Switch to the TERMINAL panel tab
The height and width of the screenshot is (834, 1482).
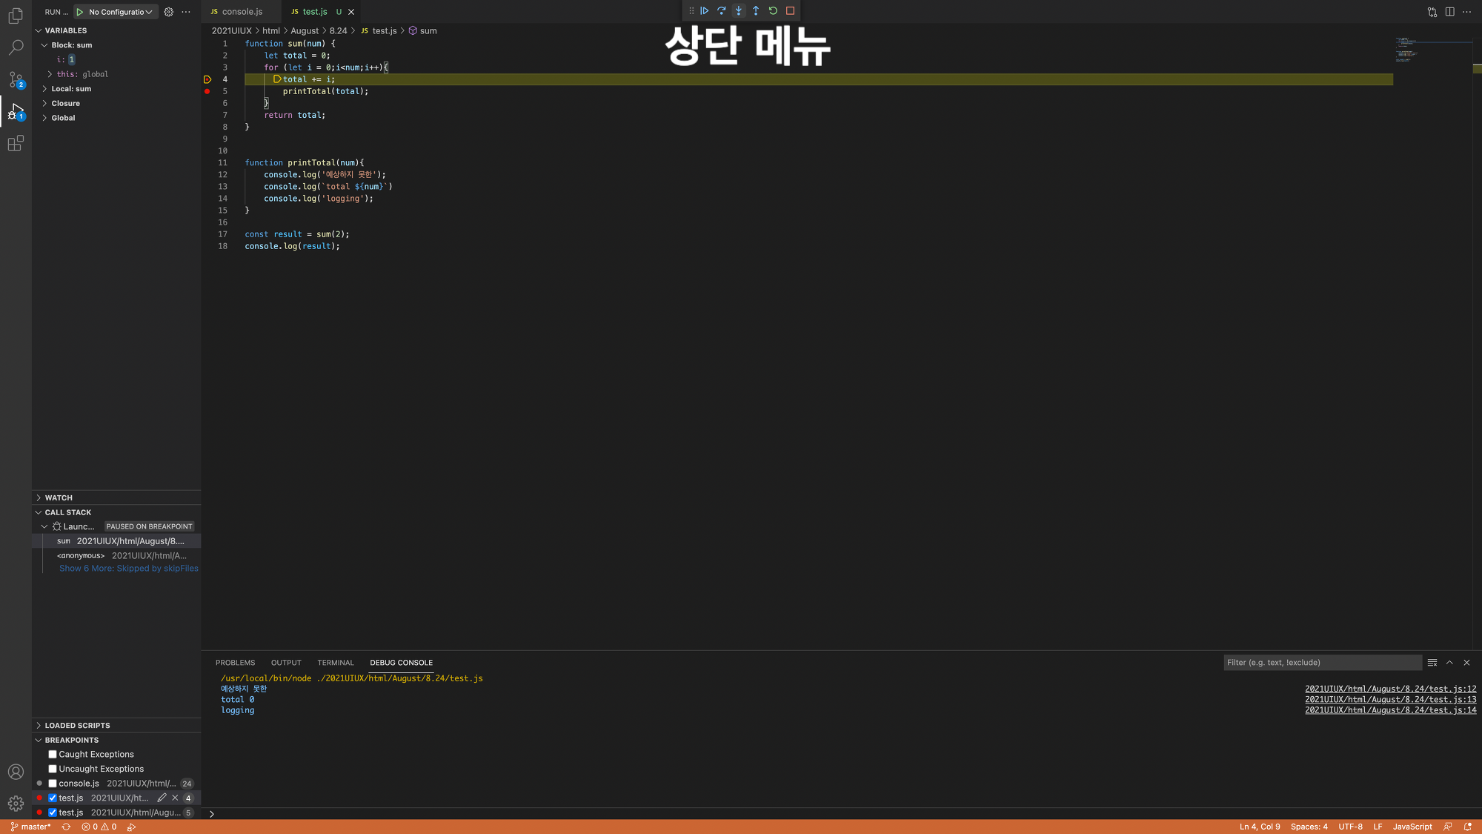[335, 663]
